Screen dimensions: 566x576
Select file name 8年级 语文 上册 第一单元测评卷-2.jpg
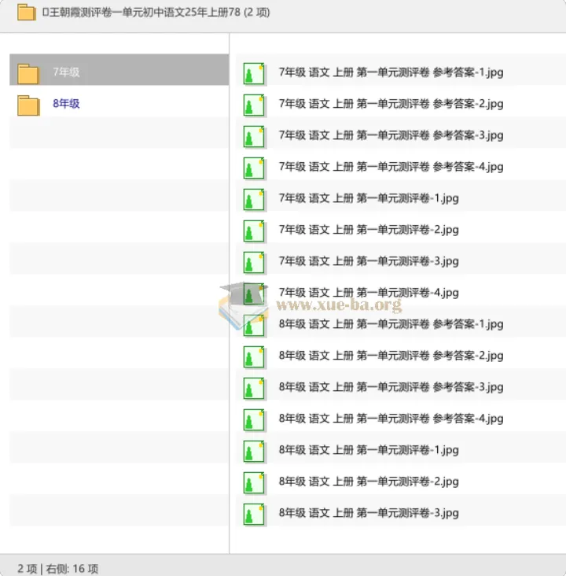click(369, 482)
